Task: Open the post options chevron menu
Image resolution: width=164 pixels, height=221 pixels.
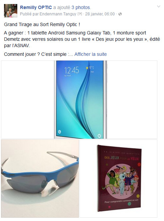Action: click(x=159, y=6)
